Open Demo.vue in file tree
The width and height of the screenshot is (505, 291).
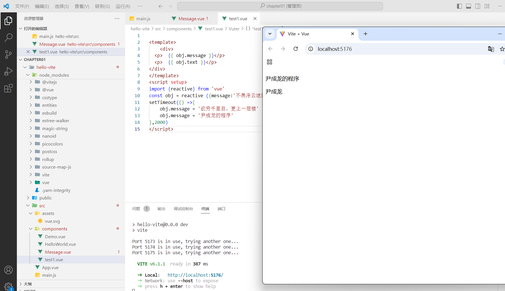click(55, 237)
